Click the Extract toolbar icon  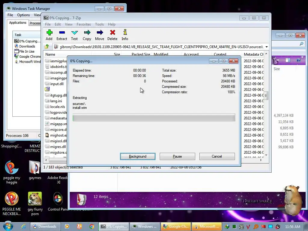(62, 35)
